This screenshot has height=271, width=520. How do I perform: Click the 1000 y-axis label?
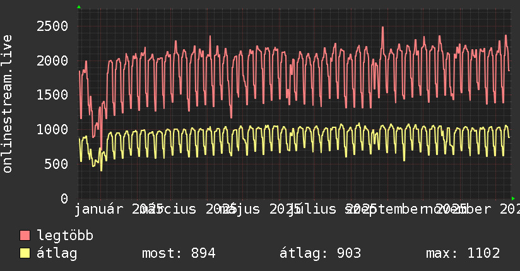click(52, 130)
